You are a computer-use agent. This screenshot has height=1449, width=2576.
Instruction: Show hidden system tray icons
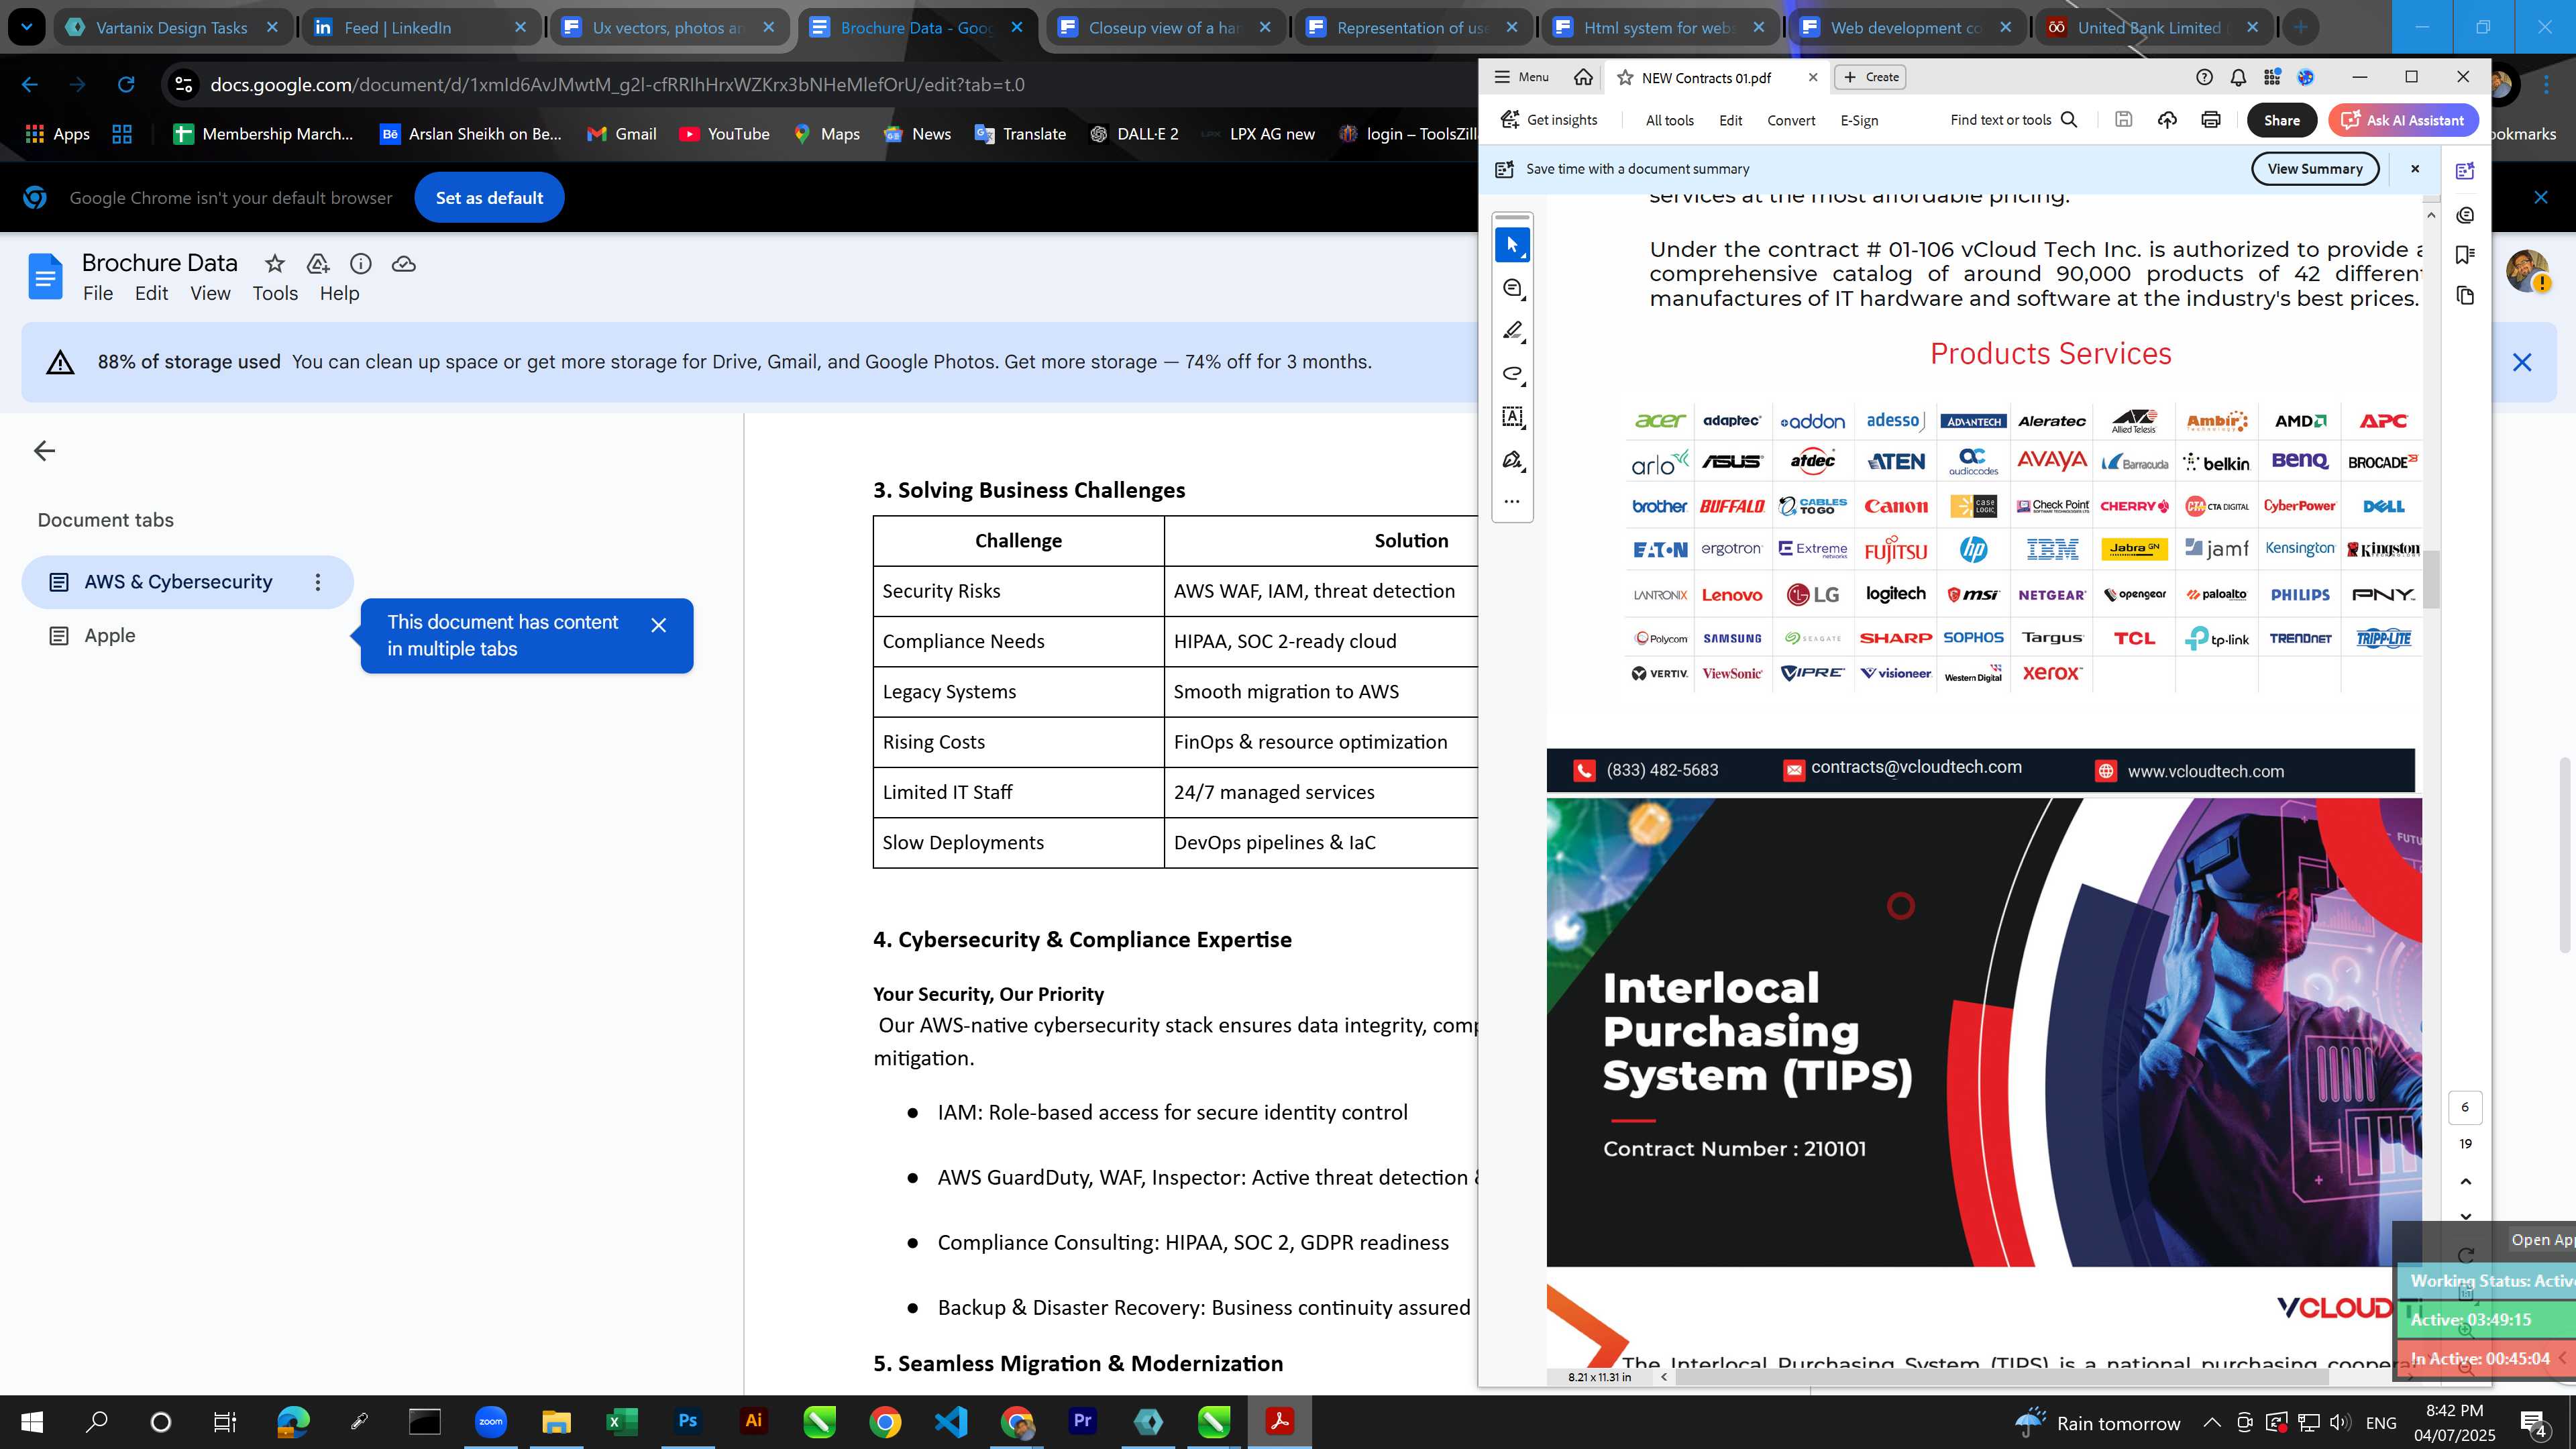click(2212, 1422)
